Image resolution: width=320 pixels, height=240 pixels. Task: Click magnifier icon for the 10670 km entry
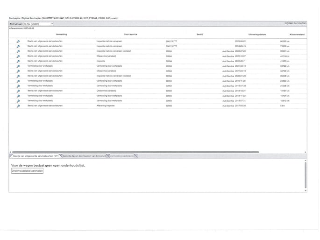[x=18, y=101]
